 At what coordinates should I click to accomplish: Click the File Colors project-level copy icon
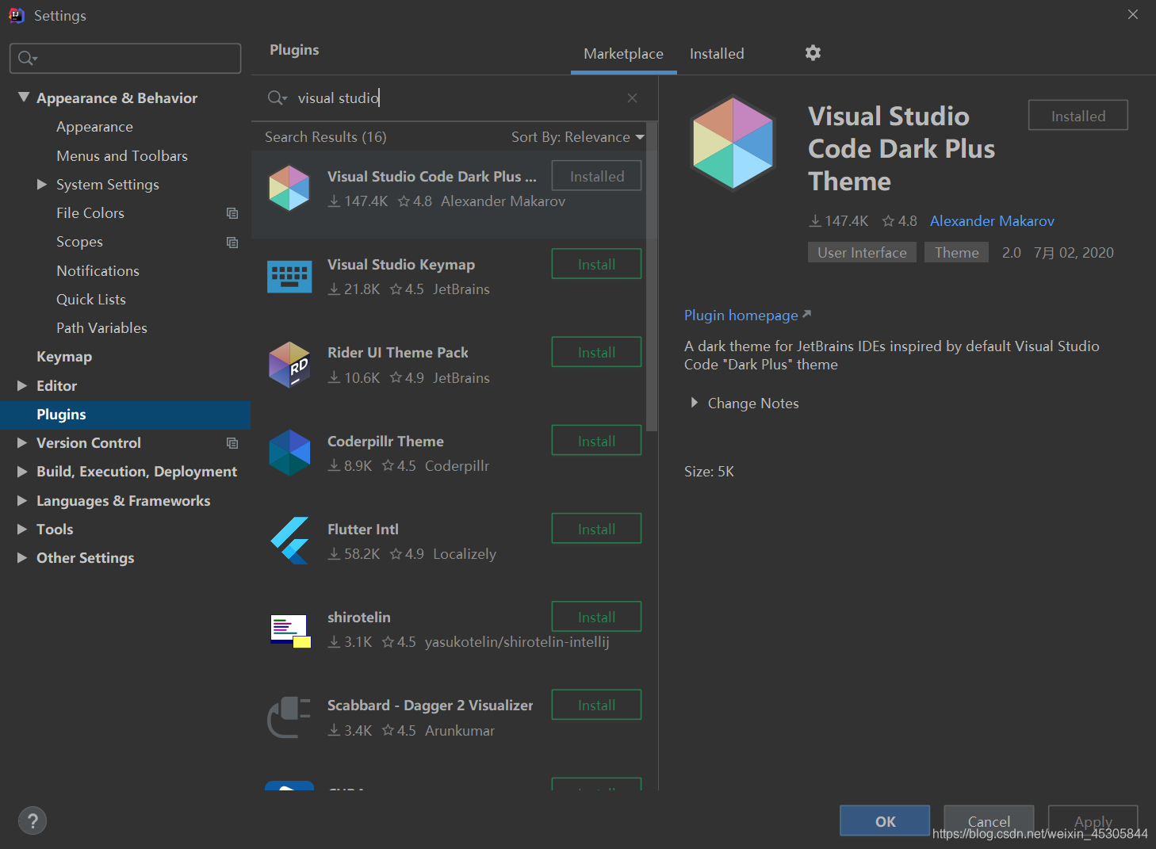pyautogui.click(x=232, y=213)
